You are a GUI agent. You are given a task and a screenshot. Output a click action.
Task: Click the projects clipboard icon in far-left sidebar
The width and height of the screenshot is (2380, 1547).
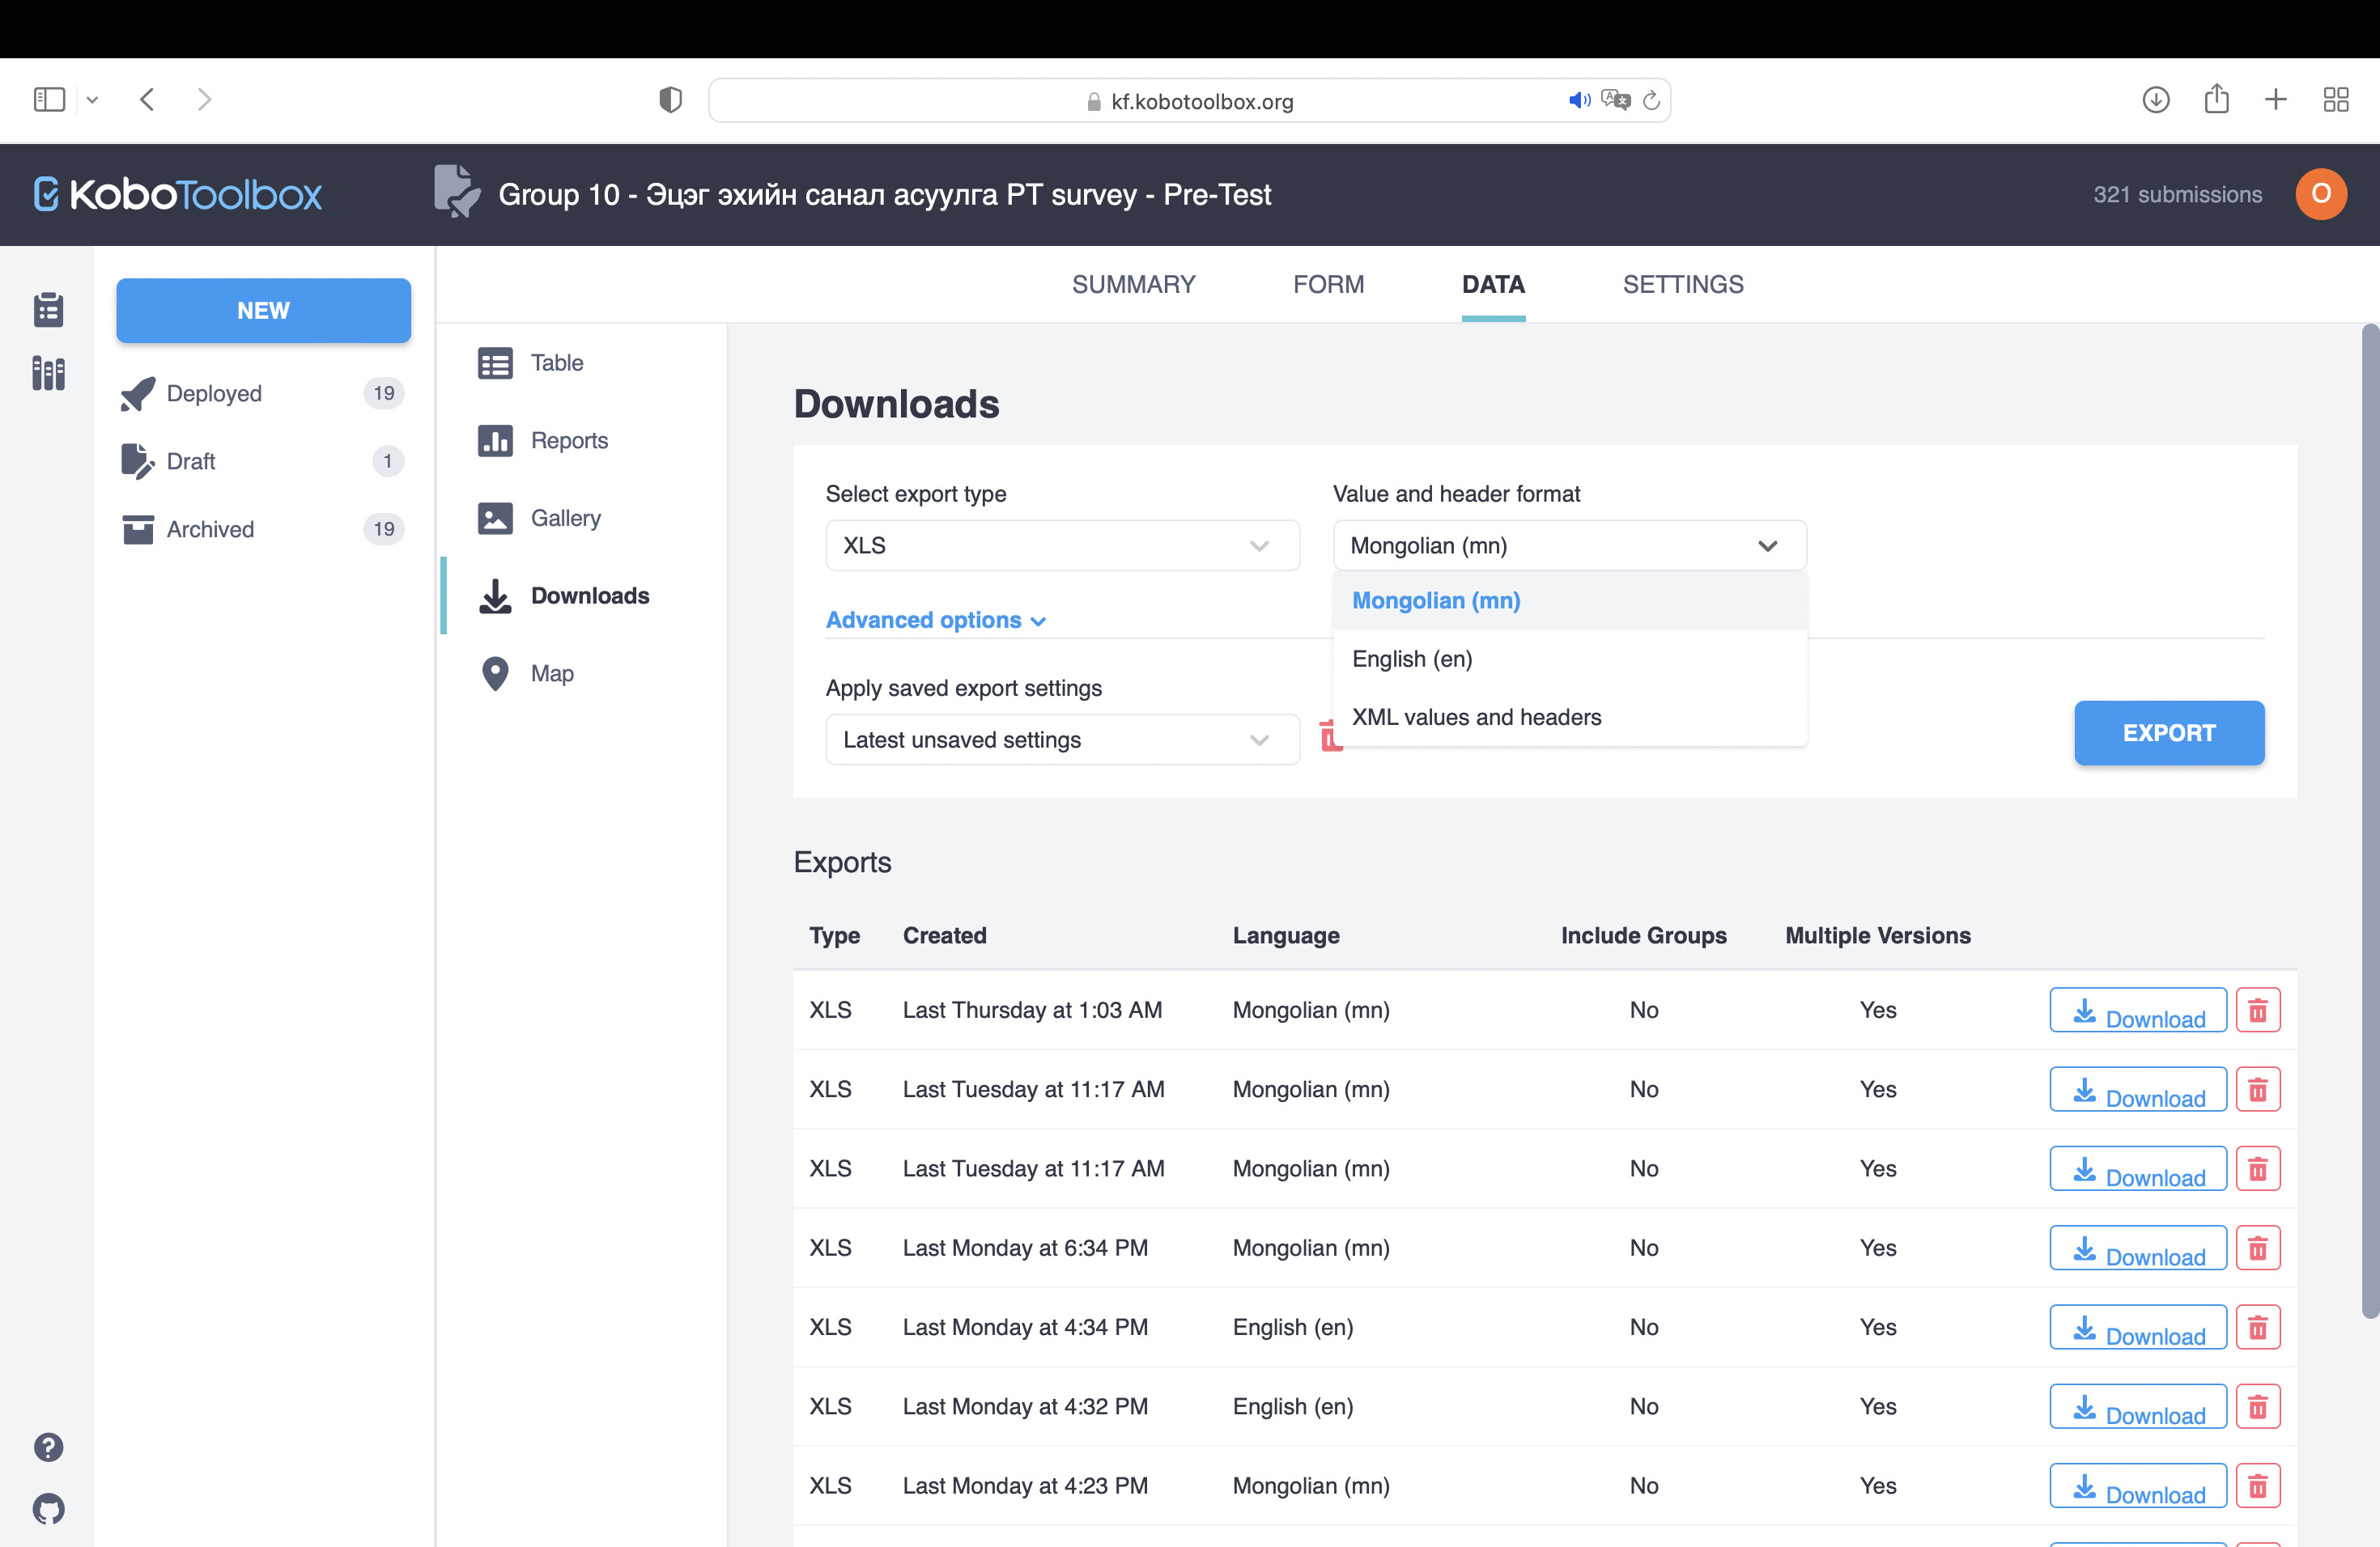point(47,309)
